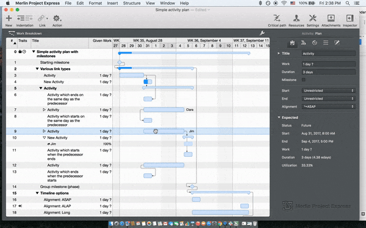This screenshot has height=228, width=366.
Task: Open the Help menu
Action: [x=184, y=3]
